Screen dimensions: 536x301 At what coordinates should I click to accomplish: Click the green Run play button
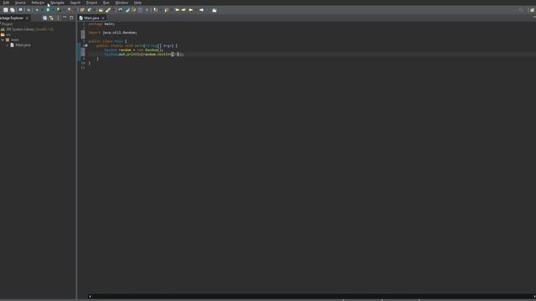48,10
